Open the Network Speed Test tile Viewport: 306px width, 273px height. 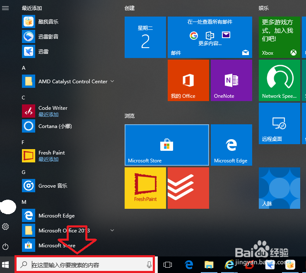tap(279, 80)
